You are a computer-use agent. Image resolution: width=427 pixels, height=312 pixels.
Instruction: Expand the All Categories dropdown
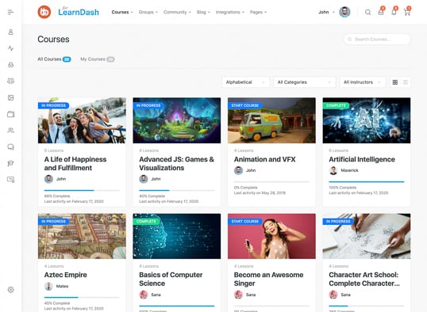(x=304, y=82)
